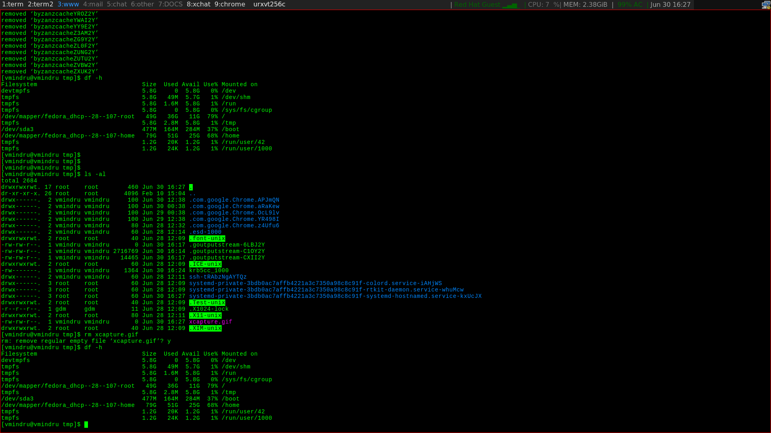Click the date and time display
This screenshot has height=433, width=771.
(x=670, y=5)
